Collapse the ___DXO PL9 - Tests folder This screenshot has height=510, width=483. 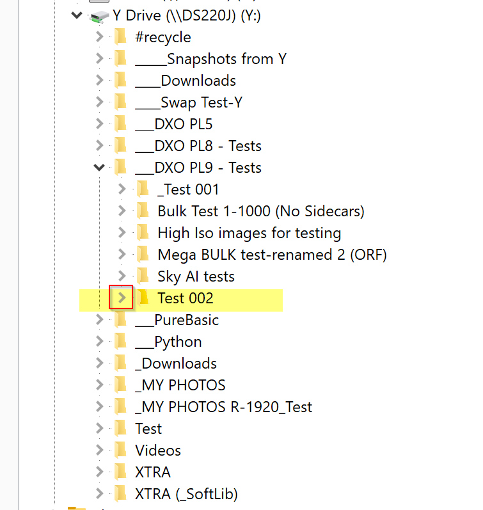click(x=99, y=168)
